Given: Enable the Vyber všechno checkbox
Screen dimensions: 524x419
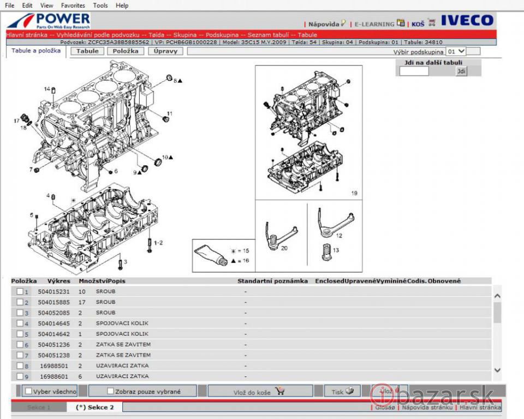Looking at the screenshot, I should [x=28, y=391].
